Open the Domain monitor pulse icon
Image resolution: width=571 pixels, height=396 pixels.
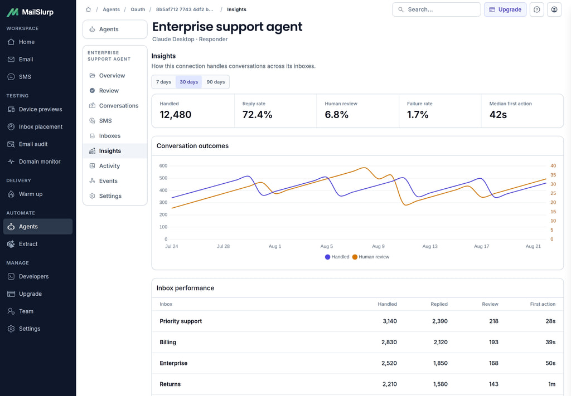pyautogui.click(x=11, y=162)
